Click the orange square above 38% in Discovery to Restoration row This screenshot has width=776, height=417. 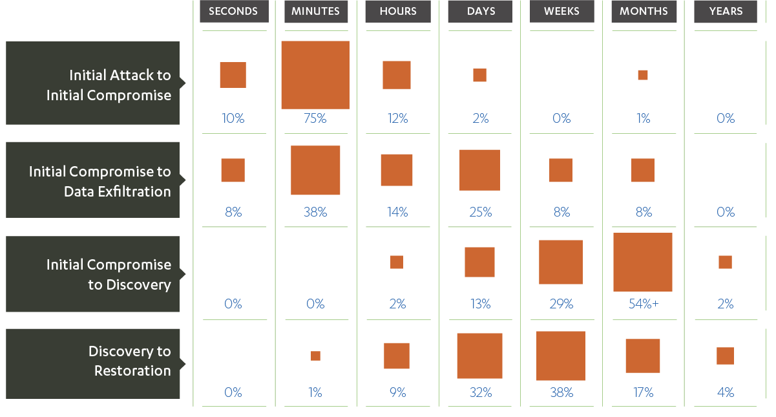[x=561, y=356]
